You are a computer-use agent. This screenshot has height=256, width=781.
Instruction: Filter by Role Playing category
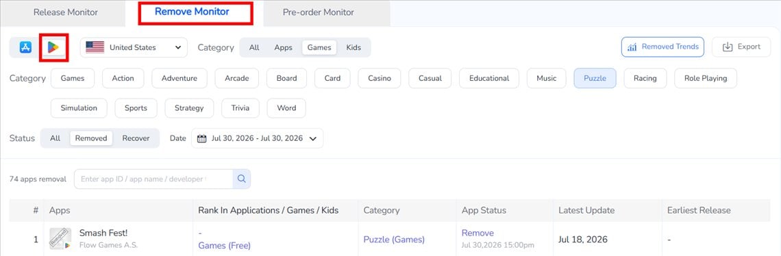point(706,78)
